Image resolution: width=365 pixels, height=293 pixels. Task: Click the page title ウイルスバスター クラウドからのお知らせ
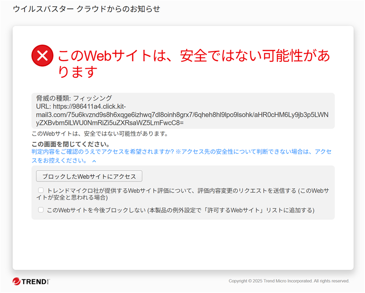click(x=87, y=9)
